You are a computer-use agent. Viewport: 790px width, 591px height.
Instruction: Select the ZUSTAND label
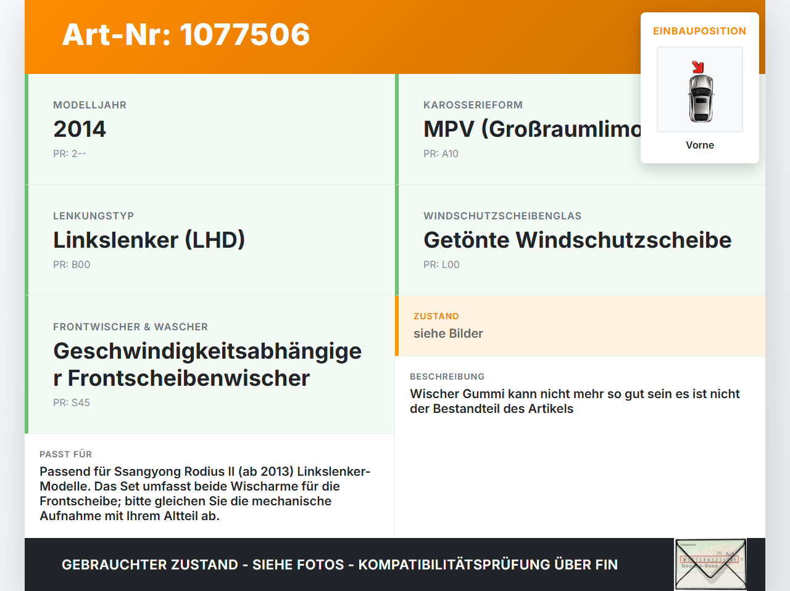point(436,316)
